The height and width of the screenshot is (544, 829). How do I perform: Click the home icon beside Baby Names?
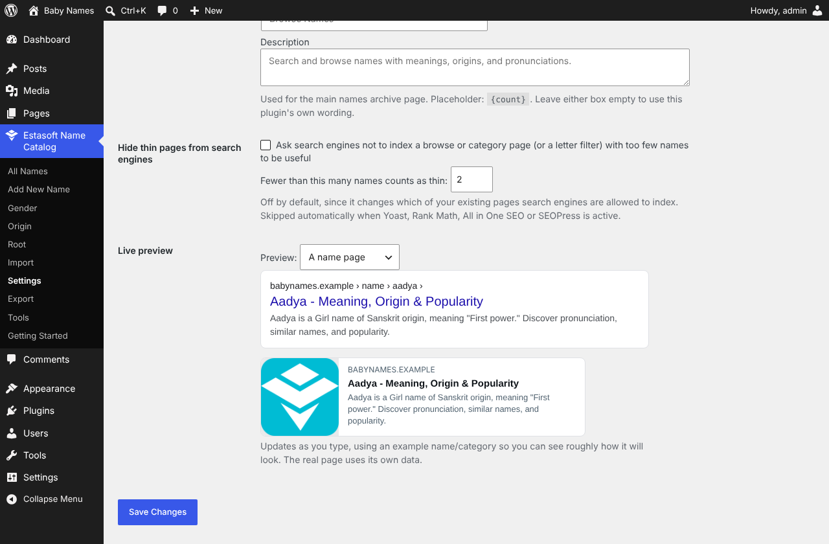click(x=33, y=10)
